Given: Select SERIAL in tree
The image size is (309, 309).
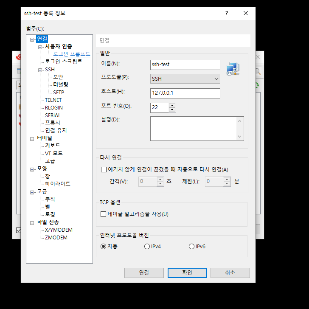Looking at the screenshot, I should click(x=53, y=115).
